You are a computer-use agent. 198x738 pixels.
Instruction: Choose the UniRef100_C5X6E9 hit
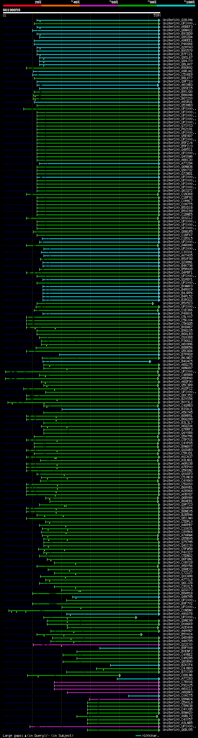click(178, 75)
